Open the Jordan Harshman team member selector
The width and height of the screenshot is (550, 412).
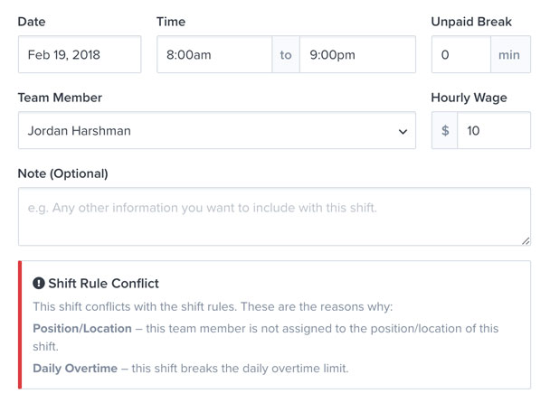click(217, 130)
